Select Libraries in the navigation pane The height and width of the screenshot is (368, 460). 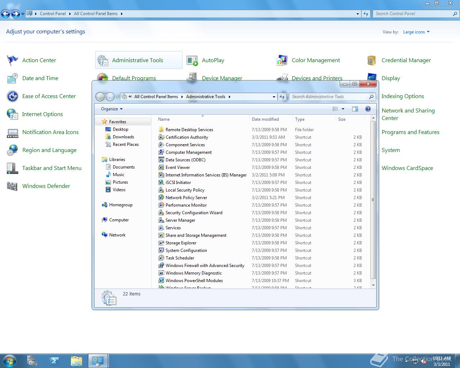coord(117,160)
